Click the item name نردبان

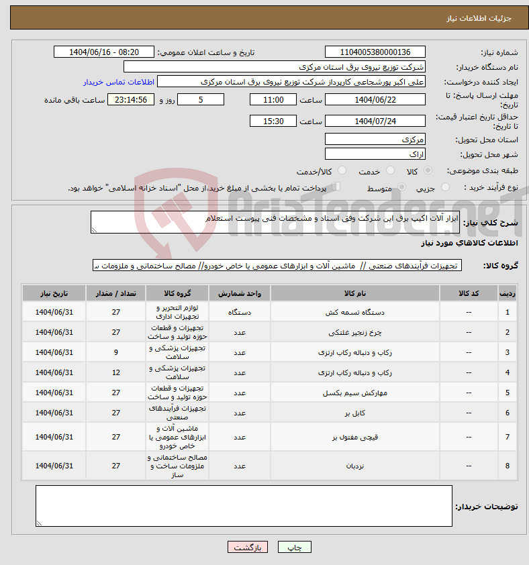click(x=355, y=466)
